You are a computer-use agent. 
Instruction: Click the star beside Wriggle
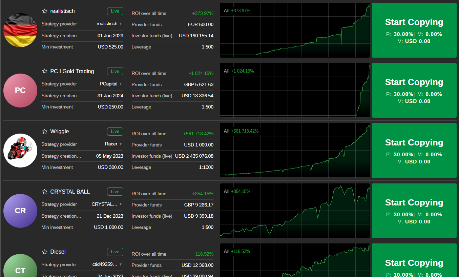tap(44, 132)
